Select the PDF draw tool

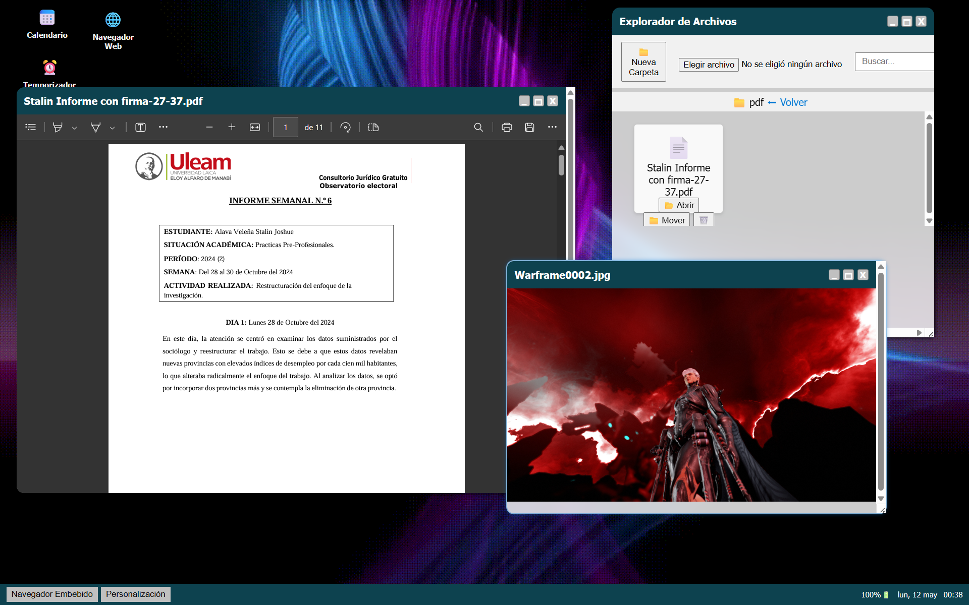point(95,128)
